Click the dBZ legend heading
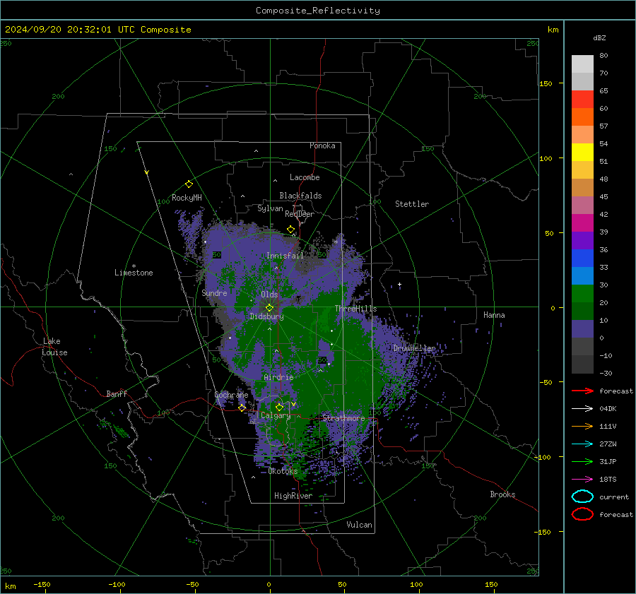This screenshot has width=636, height=594. [x=599, y=37]
